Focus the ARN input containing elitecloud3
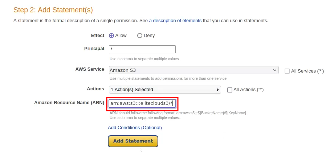The height and width of the screenshot is (152, 330). click(142, 103)
